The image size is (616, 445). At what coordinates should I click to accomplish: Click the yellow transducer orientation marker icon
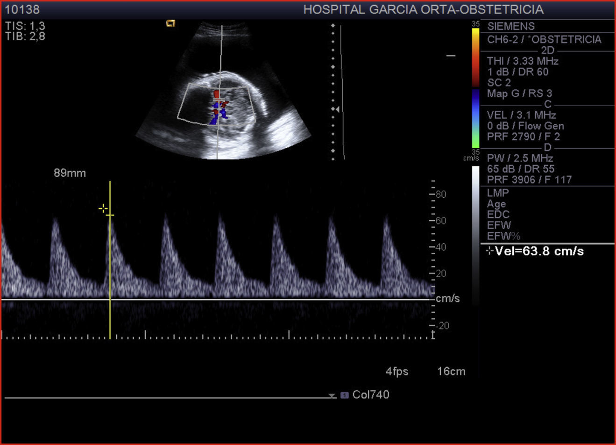pos(171,23)
